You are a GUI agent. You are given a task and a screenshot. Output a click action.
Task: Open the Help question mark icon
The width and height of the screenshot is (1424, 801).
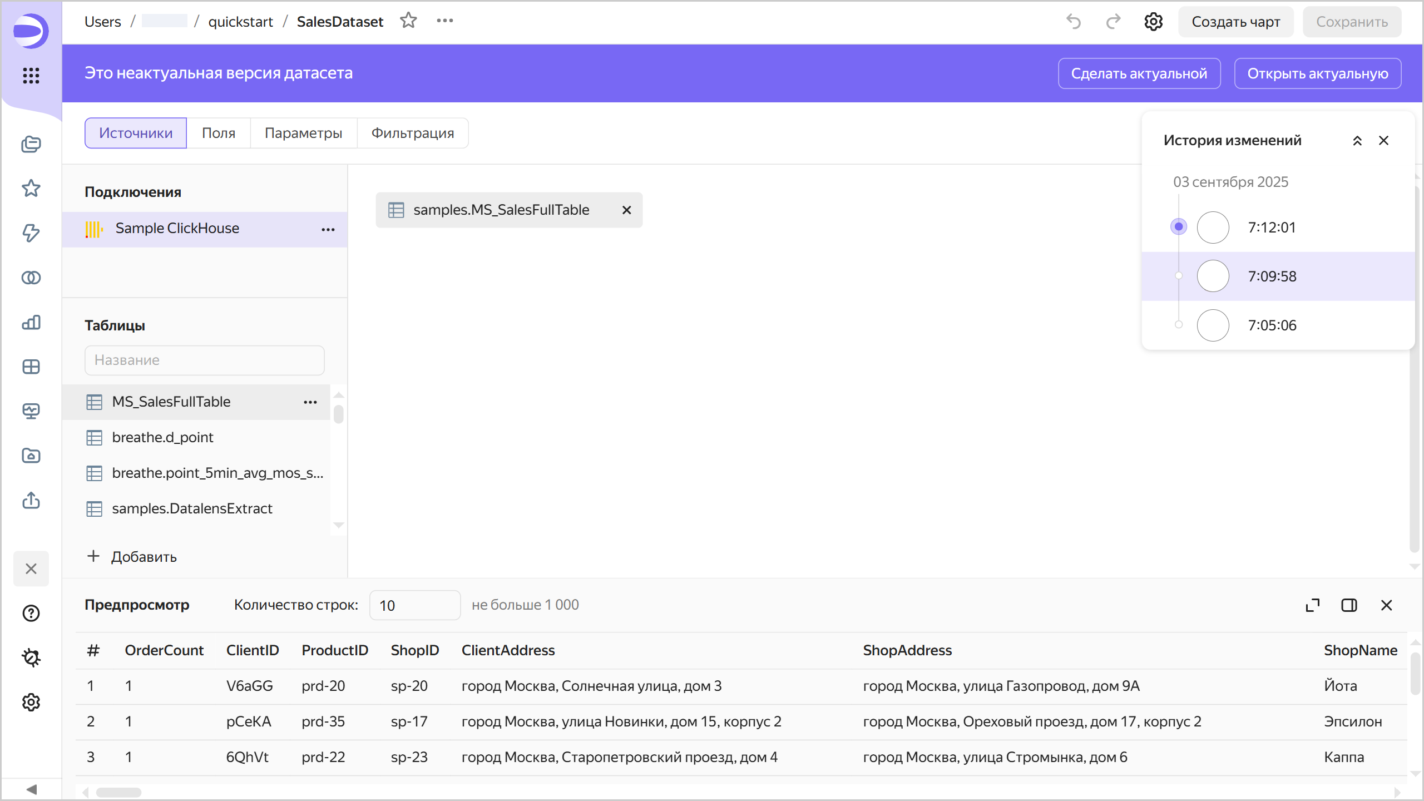tap(31, 613)
